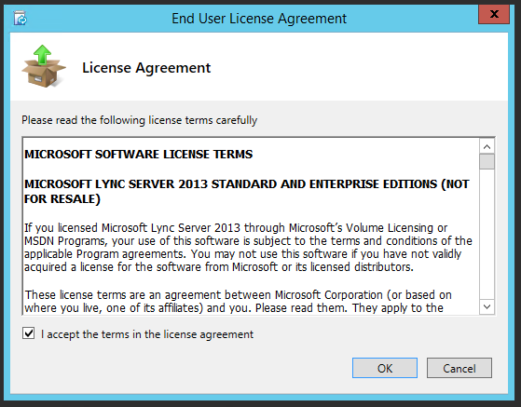This screenshot has height=407, width=521.
Task: Click the 'I accept the terms' label text
Action: 147,334
